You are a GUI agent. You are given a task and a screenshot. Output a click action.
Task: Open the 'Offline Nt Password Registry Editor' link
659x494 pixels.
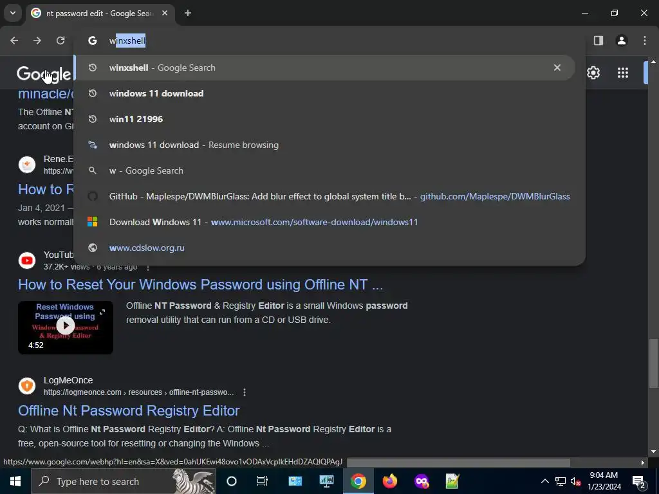pyautogui.click(x=129, y=410)
